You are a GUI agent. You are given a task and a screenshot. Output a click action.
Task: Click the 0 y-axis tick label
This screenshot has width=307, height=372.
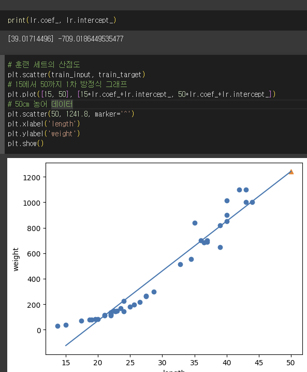(39, 330)
